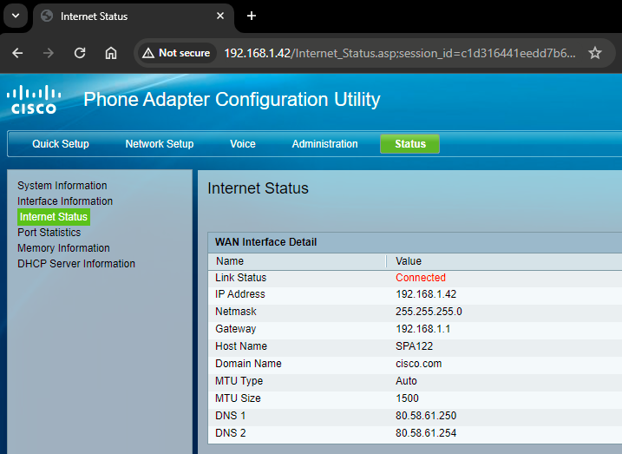Open the browser tab search dropdown arrow

tap(16, 16)
